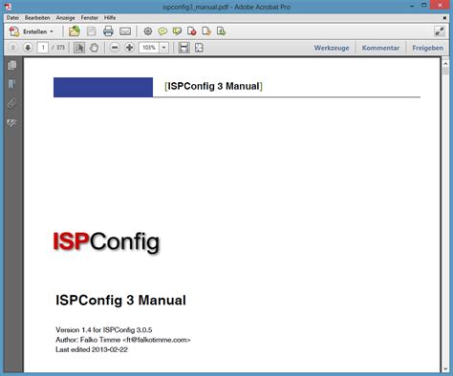
Task: Open the Anzeige menu
Action: pyautogui.click(x=65, y=18)
